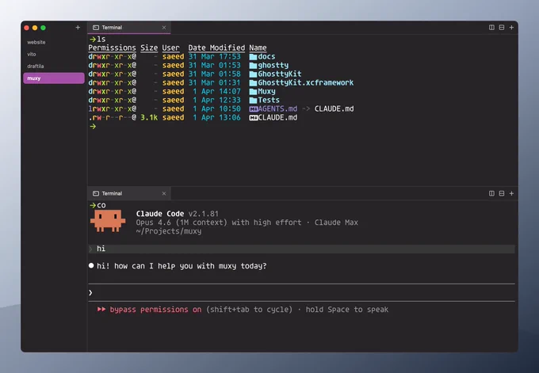
Task: Select the muxy project
Action: click(54, 78)
